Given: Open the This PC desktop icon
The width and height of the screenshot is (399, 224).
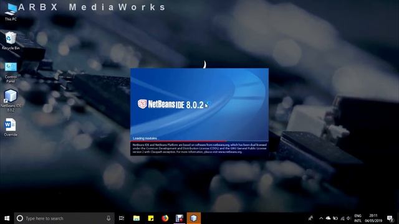Looking at the screenshot, I should (11, 12).
